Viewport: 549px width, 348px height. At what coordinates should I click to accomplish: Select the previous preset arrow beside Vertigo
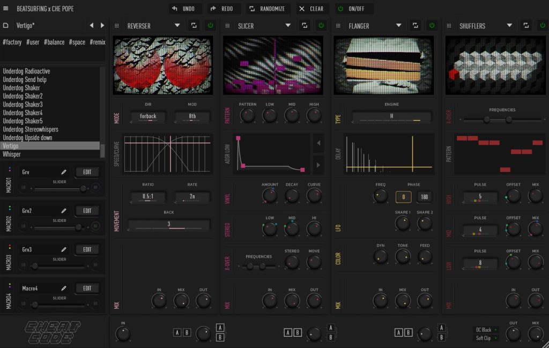91,25
